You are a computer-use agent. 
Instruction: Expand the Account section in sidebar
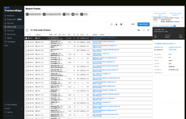pyautogui.click(x=21, y=109)
